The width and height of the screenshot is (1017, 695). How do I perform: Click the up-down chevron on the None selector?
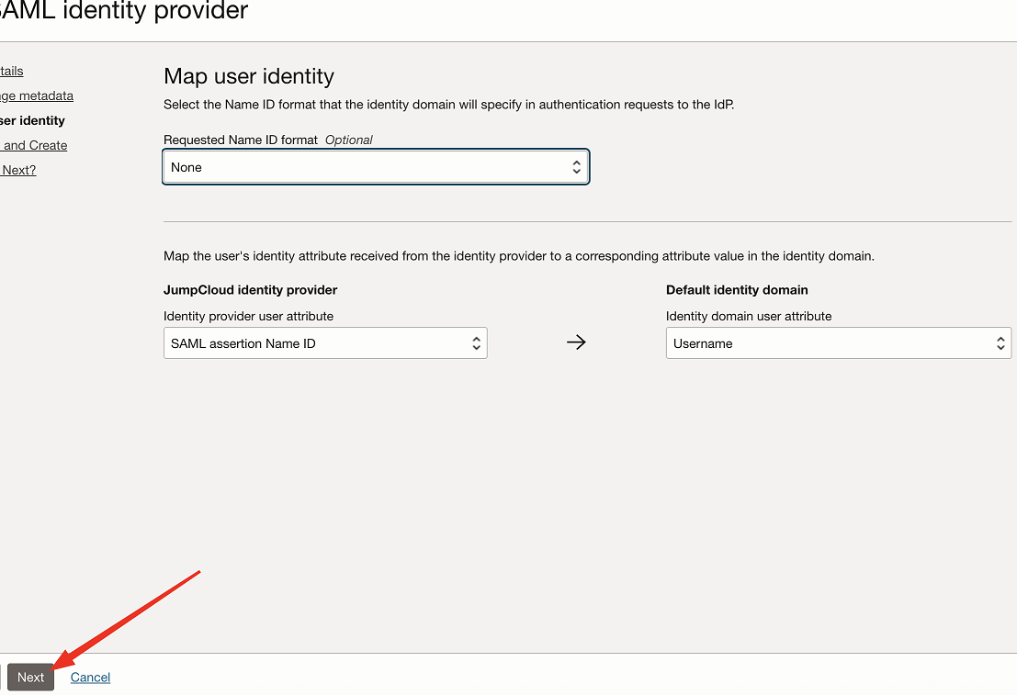pyautogui.click(x=576, y=167)
